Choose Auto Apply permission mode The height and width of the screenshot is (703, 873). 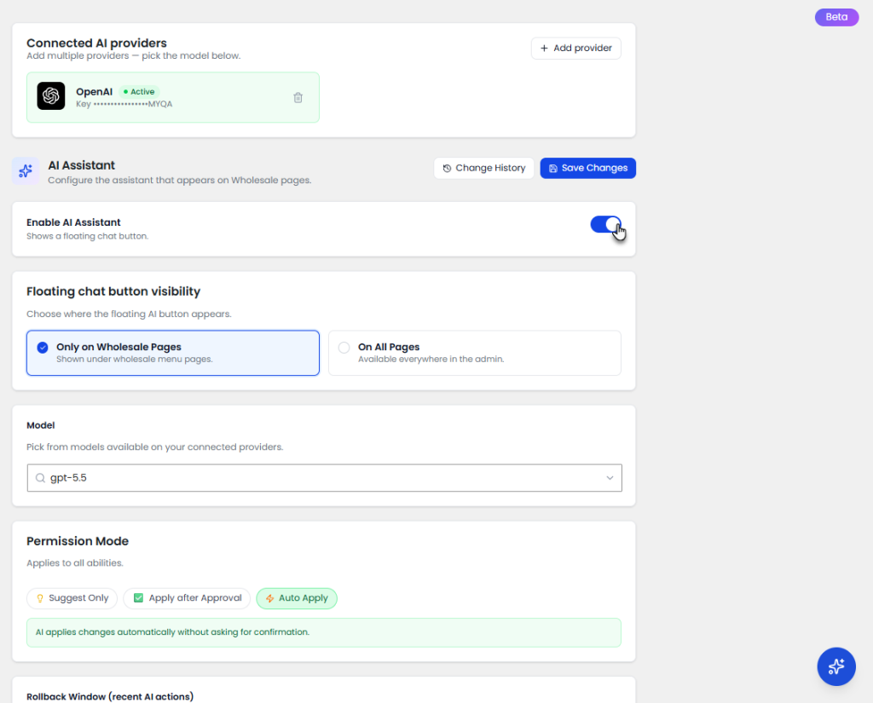296,598
